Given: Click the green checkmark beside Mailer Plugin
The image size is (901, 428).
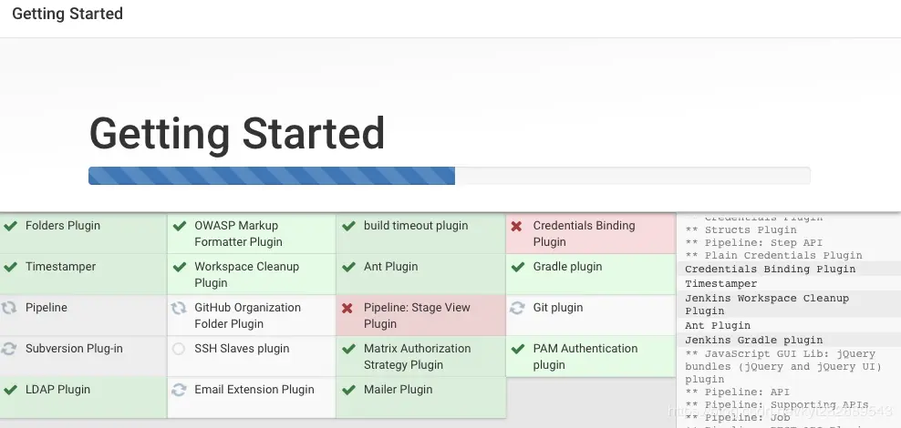Looking at the screenshot, I should (x=347, y=390).
